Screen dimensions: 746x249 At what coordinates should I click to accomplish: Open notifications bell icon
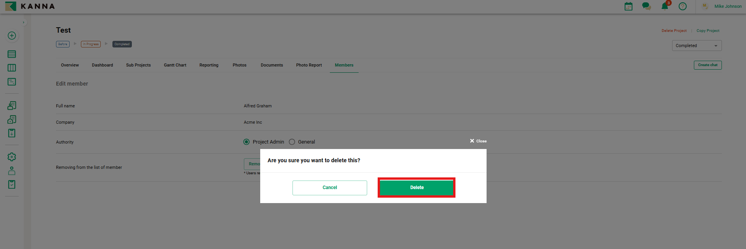(x=665, y=6)
